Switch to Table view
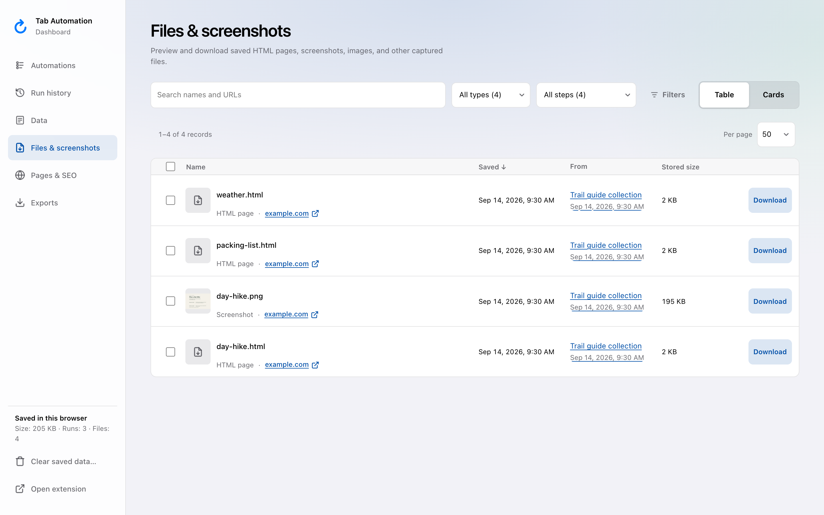 click(724, 95)
